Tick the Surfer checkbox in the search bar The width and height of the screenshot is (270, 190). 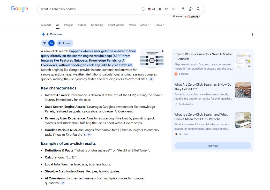(x=143, y=9)
